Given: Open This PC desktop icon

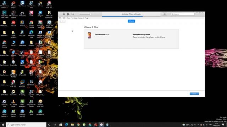Looking at the screenshot, I should point(13,43).
